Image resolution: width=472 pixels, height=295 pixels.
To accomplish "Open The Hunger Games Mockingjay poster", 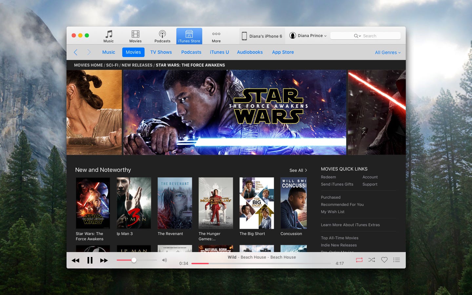I will click(x=216, y=203).
